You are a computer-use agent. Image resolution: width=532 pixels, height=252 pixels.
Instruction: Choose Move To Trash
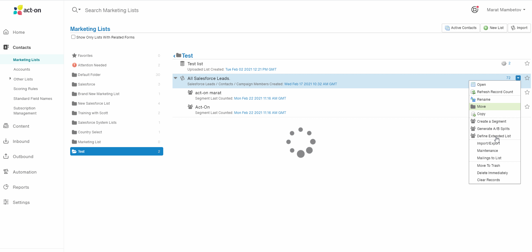coord(495,166)
